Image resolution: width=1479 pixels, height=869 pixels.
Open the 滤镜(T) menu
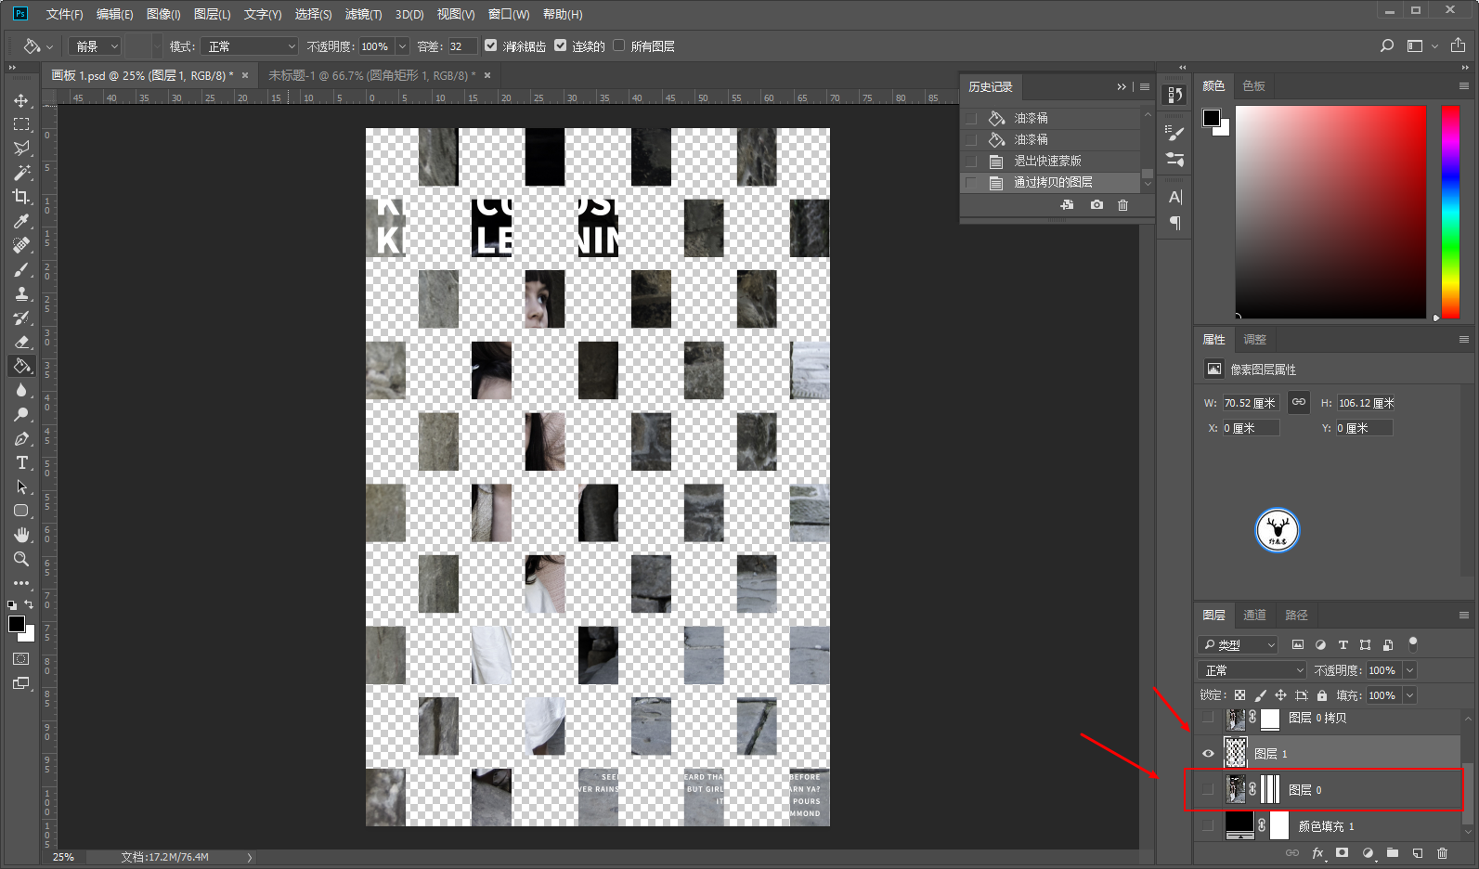click(x=363, y=14)
